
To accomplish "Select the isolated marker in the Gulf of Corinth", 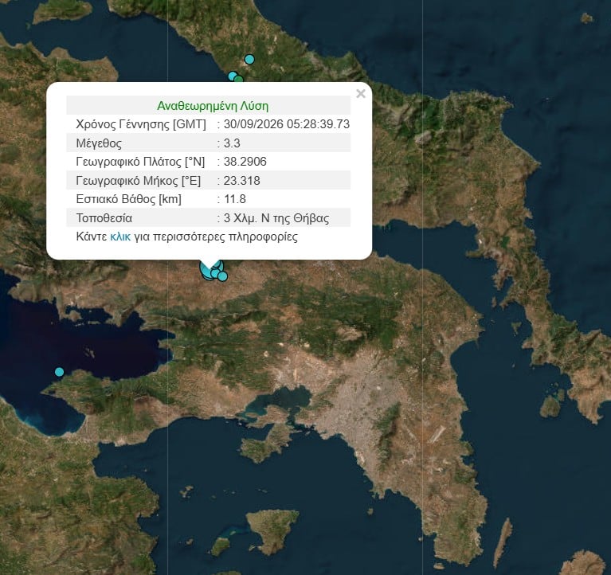I will click(x=59, y=372).
